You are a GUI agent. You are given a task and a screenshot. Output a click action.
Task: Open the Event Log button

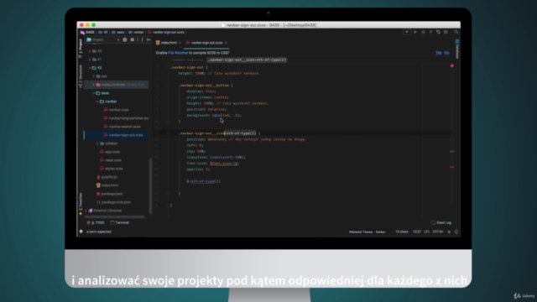point(441,222)
